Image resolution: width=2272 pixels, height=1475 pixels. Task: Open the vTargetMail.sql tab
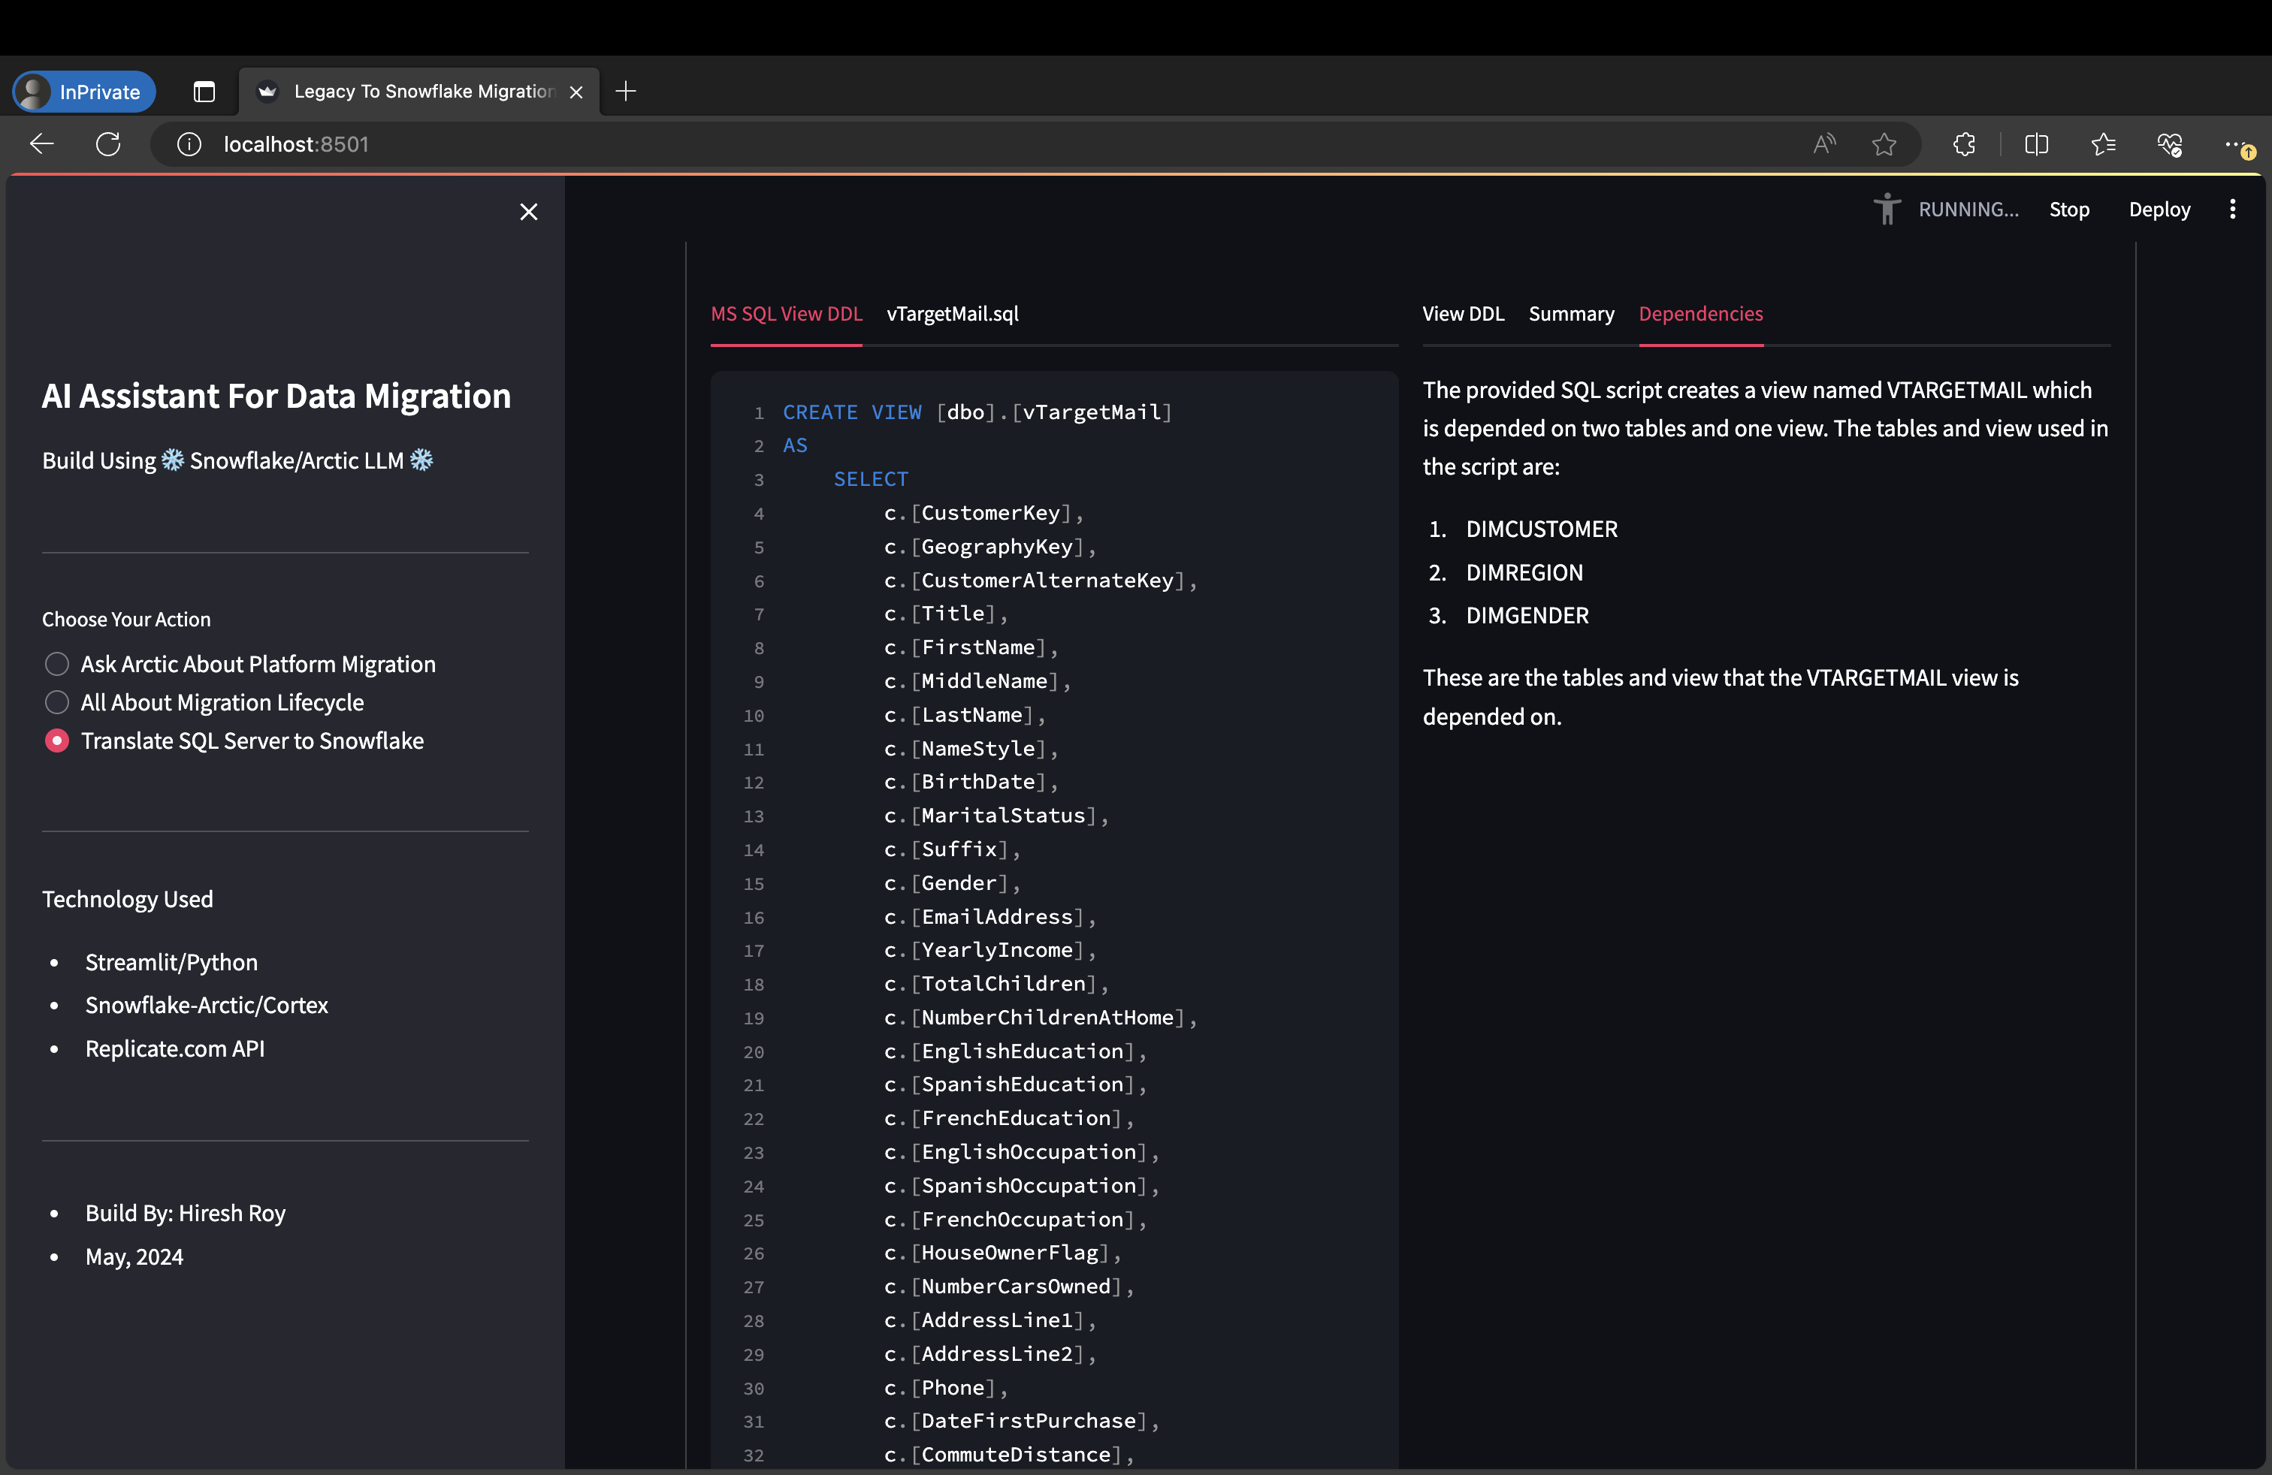coord(952,314)
